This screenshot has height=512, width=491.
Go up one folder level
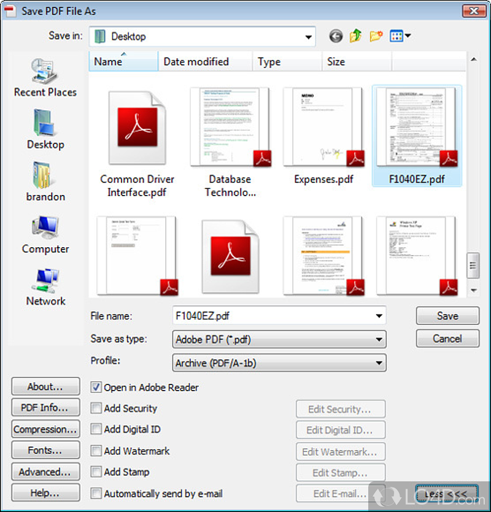355,36
